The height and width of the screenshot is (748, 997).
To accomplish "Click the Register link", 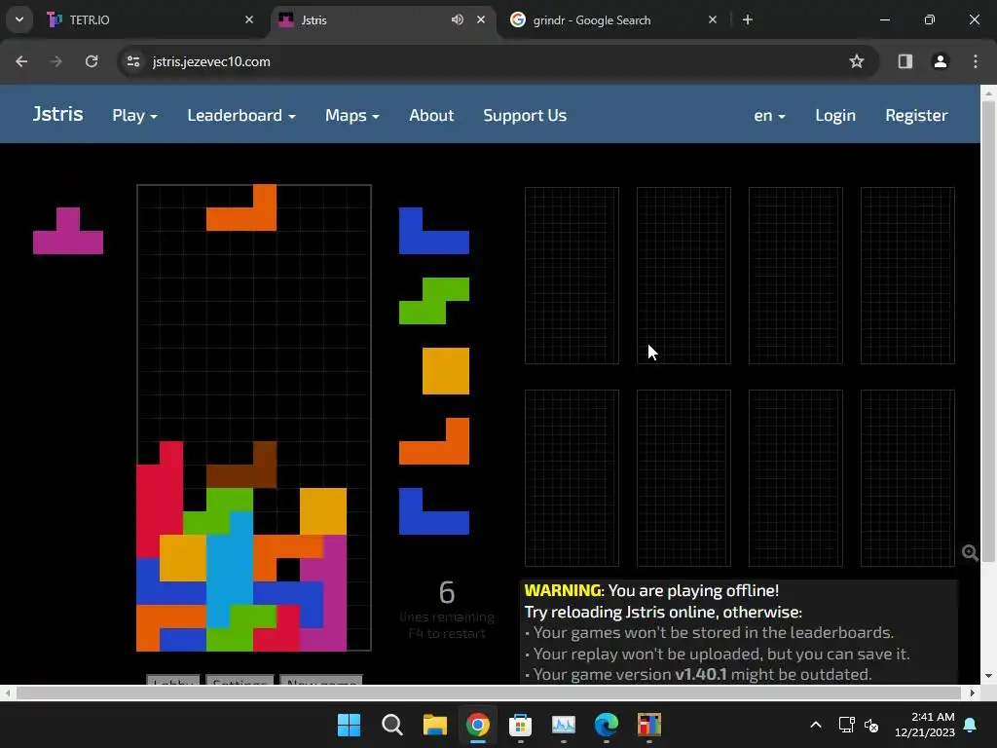I will pos(916,115).
